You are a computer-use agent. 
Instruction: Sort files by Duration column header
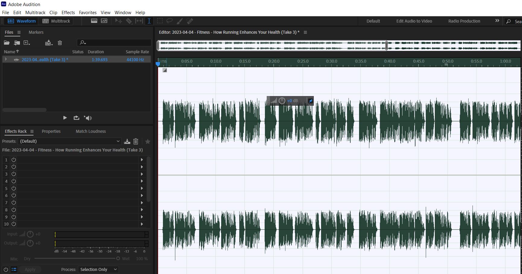[96, 52]
